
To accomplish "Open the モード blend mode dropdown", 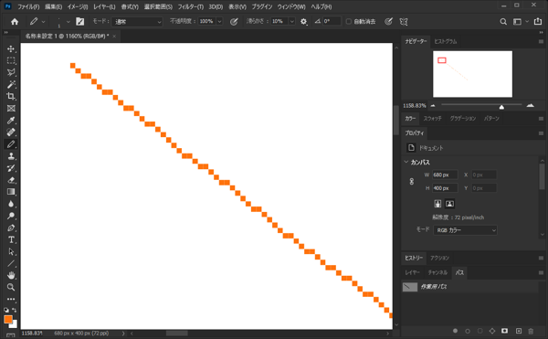I will click(x=138, y=22).
